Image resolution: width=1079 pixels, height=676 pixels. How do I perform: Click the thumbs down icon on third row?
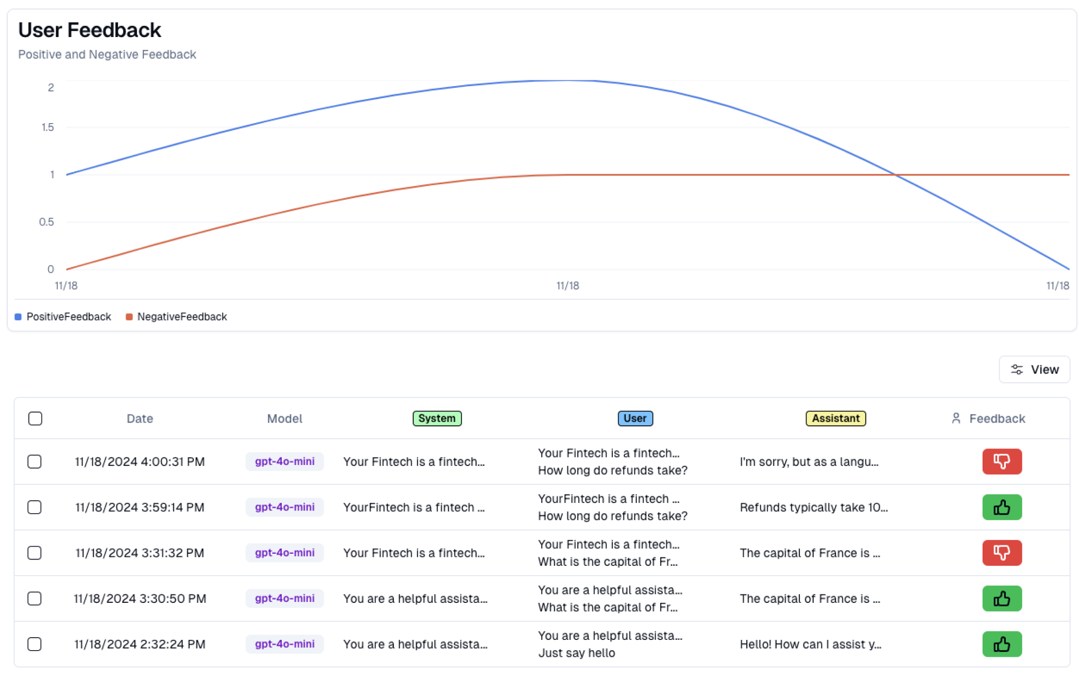point(1001,553)
